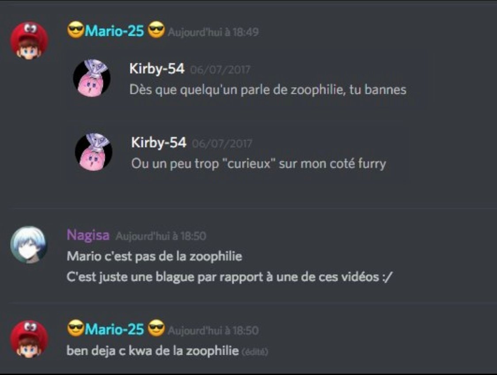497x375 pixels.
Task: Click sunglasses emoji before Mario-25's top username
Action: [76, 30]
